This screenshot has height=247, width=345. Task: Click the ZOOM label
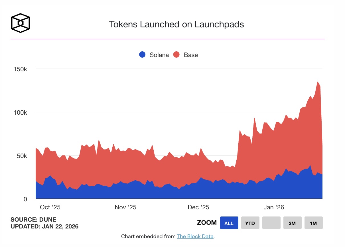coord(206,222)
